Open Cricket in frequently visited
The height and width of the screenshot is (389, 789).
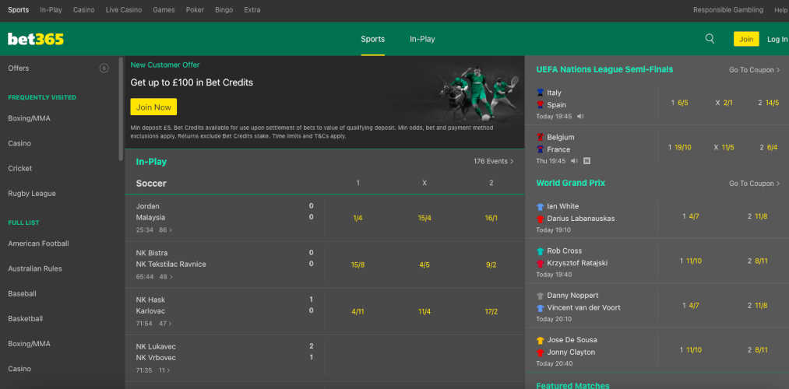[x=20, y=168]
